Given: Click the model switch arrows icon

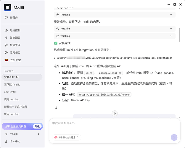Looking at the screenshot, I should [x=78, y=138].
